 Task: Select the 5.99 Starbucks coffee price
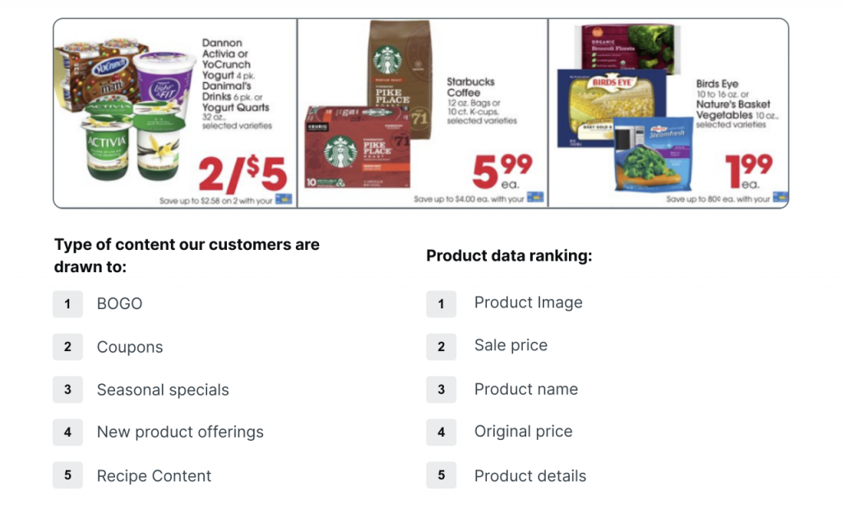[502, 170]
